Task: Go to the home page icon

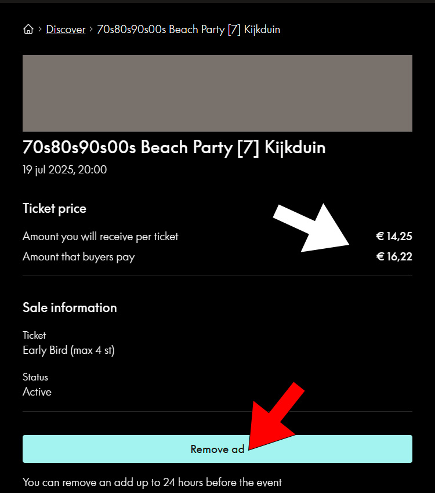Action: pyautogui.click(x=28, y=29)
